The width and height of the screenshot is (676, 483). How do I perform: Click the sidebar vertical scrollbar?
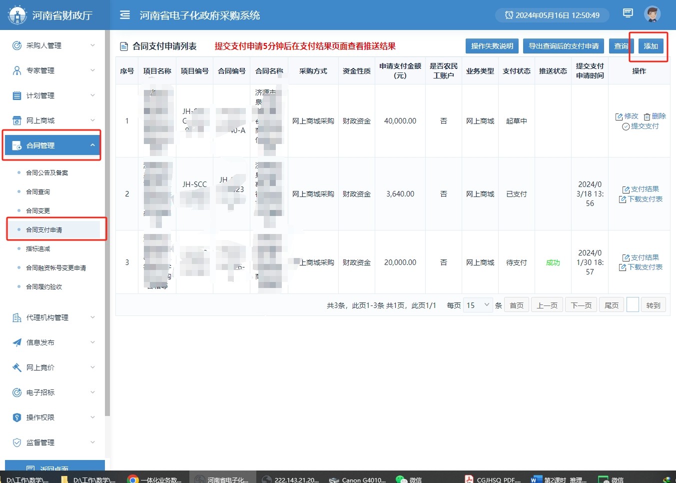coord(107,223)
